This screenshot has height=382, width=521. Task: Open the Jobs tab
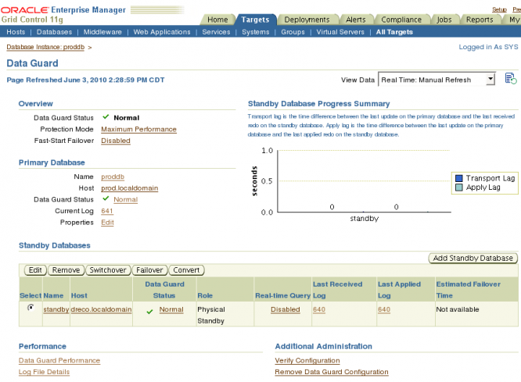coord(444,20)
